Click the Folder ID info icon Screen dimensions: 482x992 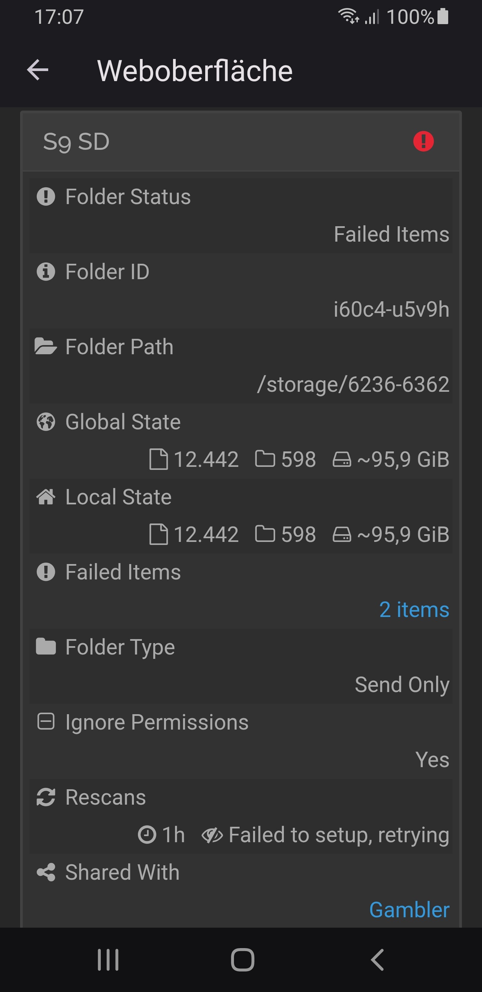46,271
